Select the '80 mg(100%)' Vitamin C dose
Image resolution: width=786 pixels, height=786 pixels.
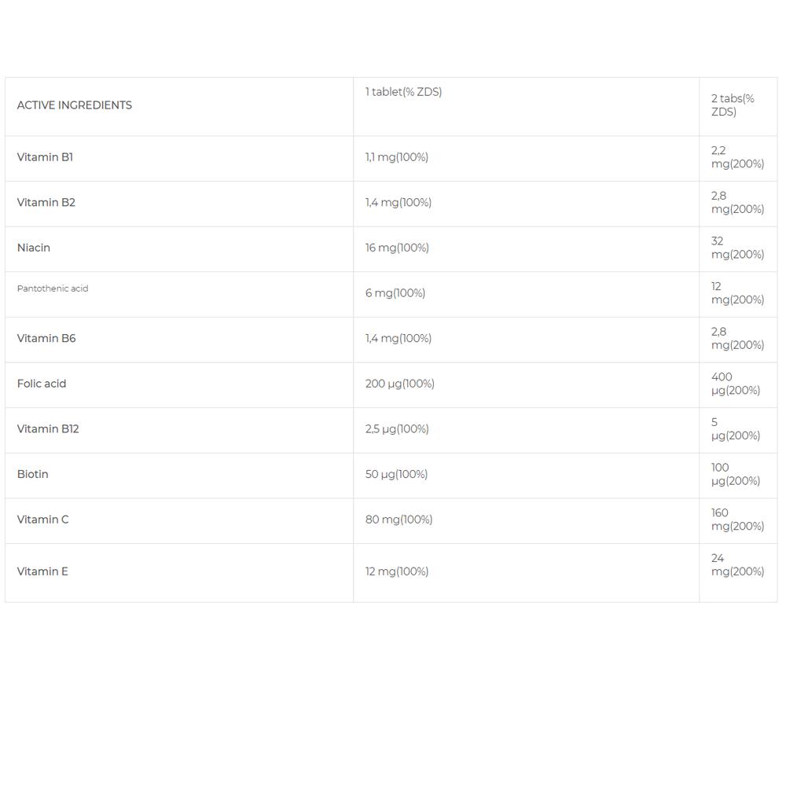point(399,520)
